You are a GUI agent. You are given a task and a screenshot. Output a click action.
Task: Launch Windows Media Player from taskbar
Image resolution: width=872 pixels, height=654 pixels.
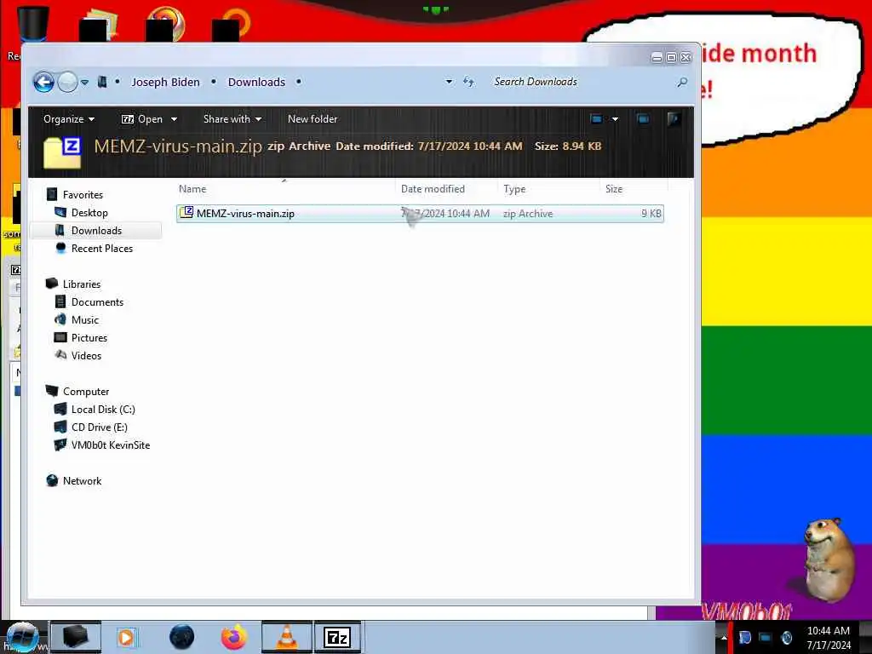coord(126,637)
